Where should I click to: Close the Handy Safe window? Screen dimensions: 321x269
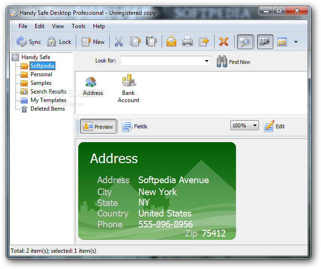[297, 10]
